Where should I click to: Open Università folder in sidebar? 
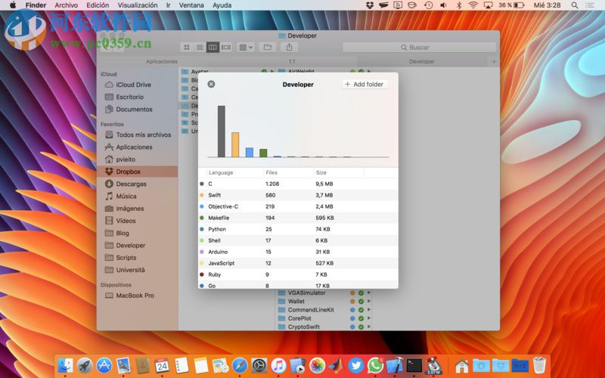(130, 270)
